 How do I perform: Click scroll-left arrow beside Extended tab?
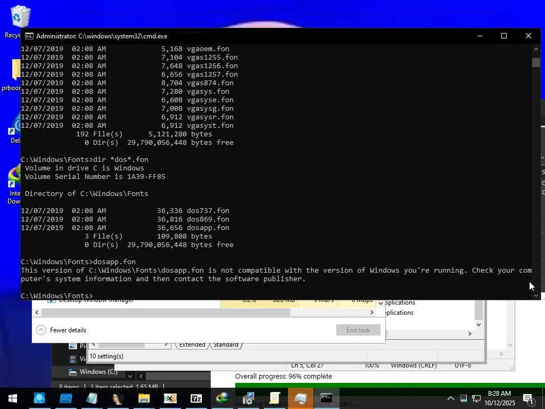pos(93,345)
